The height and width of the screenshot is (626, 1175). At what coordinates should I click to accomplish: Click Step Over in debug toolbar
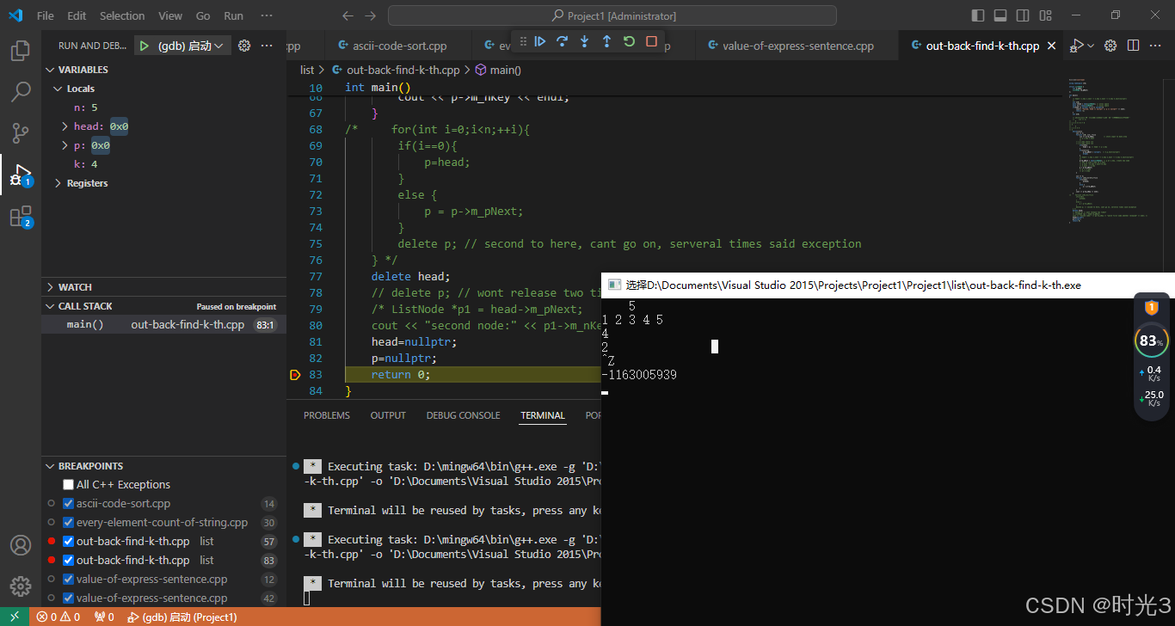pos(563,41)
